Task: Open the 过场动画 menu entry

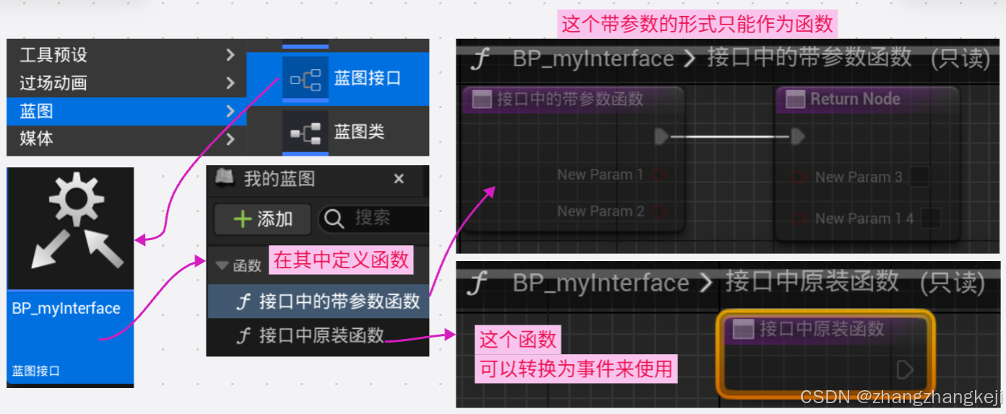Action: pos(127,83)
